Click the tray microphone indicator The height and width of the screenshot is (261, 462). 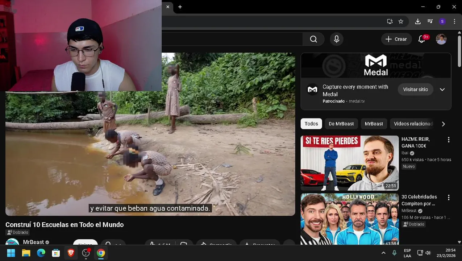pyautogui.click(x=394, y=253)
